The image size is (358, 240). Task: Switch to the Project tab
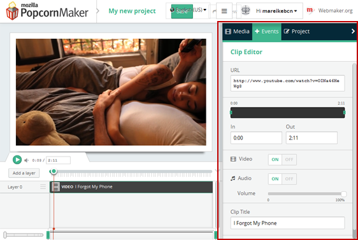point(297,31)
